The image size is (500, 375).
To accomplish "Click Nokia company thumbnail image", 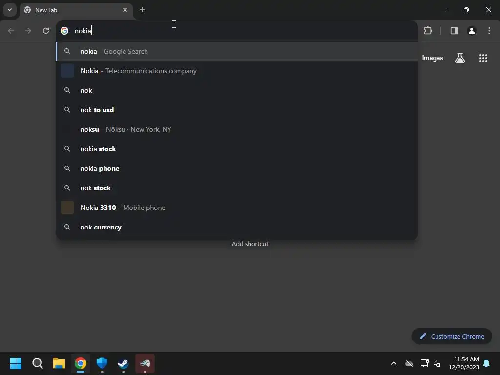I will click(67, 71).
